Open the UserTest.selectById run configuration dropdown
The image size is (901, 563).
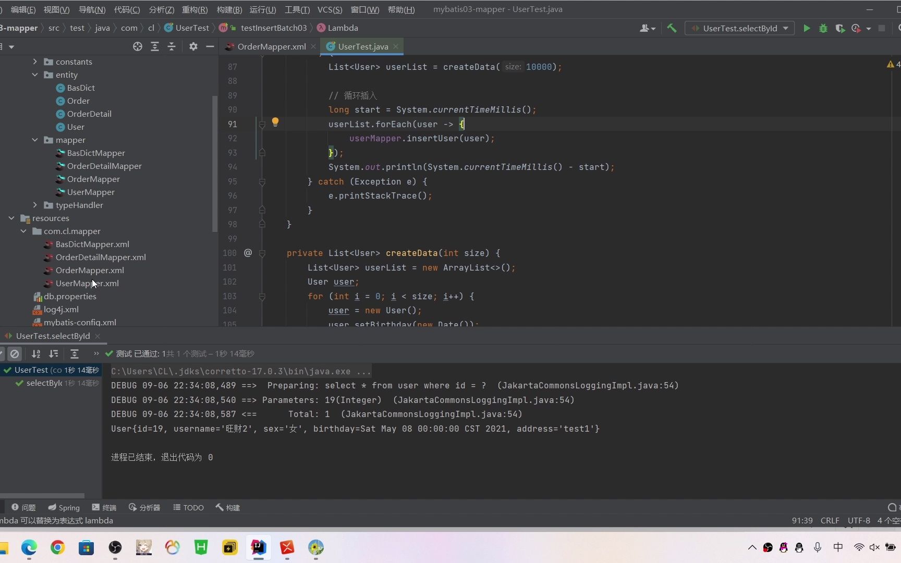point(740,28)
